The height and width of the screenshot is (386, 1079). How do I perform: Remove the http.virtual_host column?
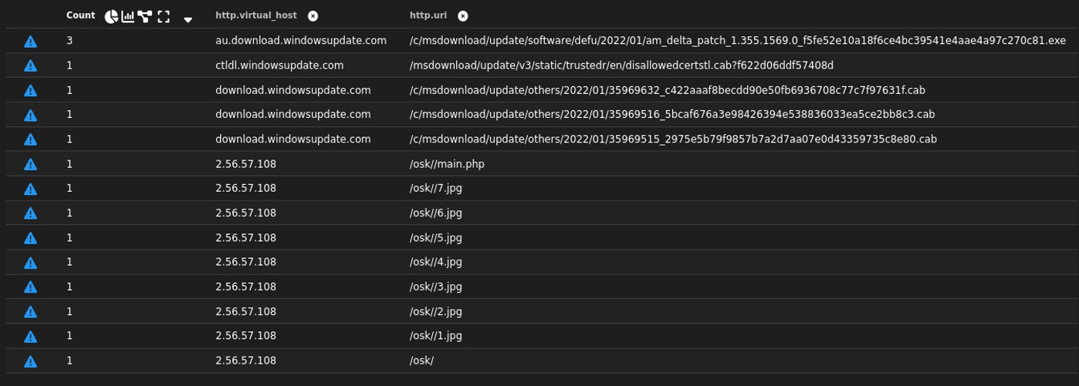(313, 15)
